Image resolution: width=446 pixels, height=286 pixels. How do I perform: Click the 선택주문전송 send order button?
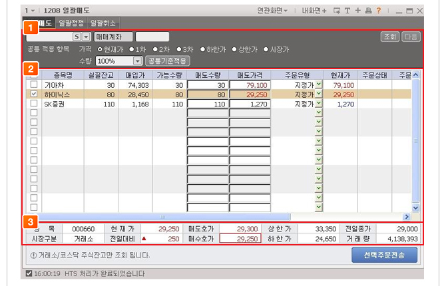(384, 255)
